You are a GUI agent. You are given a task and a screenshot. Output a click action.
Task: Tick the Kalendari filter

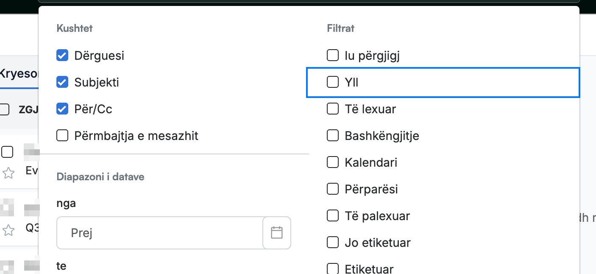pos(333,162)
